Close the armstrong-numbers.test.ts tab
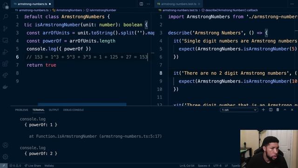 (x=199, y=4)
